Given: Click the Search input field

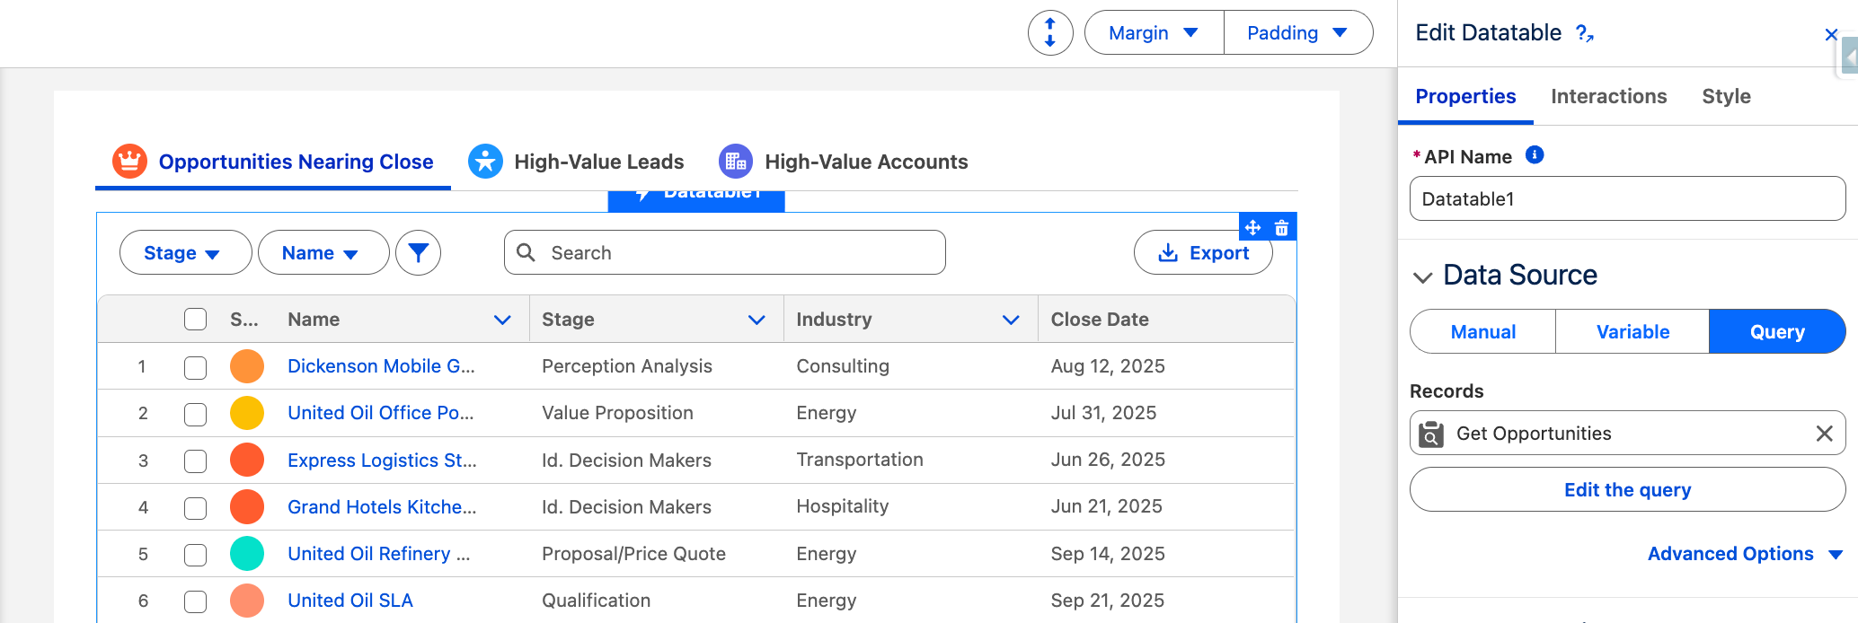Looking at the screenshot, I should pyautogui.click(x=737, y=253).
